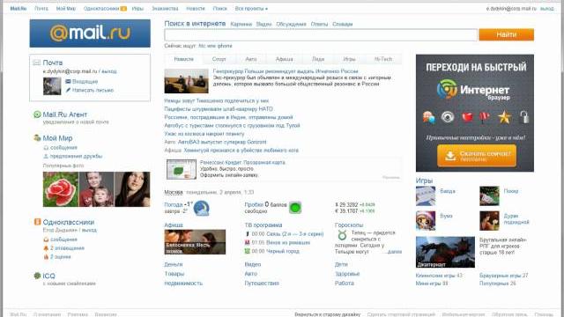This screenshot has width=564, height=317.
Task: Click the Балда game icon
Action: pos(426,195)
